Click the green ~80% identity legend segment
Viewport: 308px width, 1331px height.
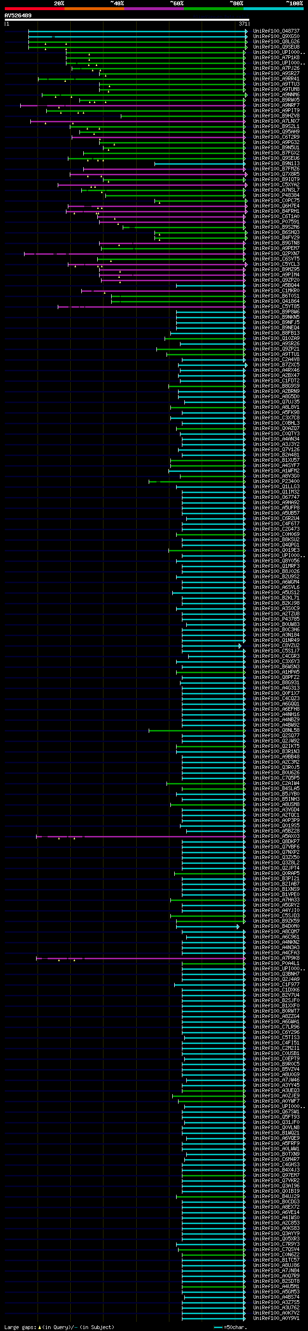coord(213,9)
